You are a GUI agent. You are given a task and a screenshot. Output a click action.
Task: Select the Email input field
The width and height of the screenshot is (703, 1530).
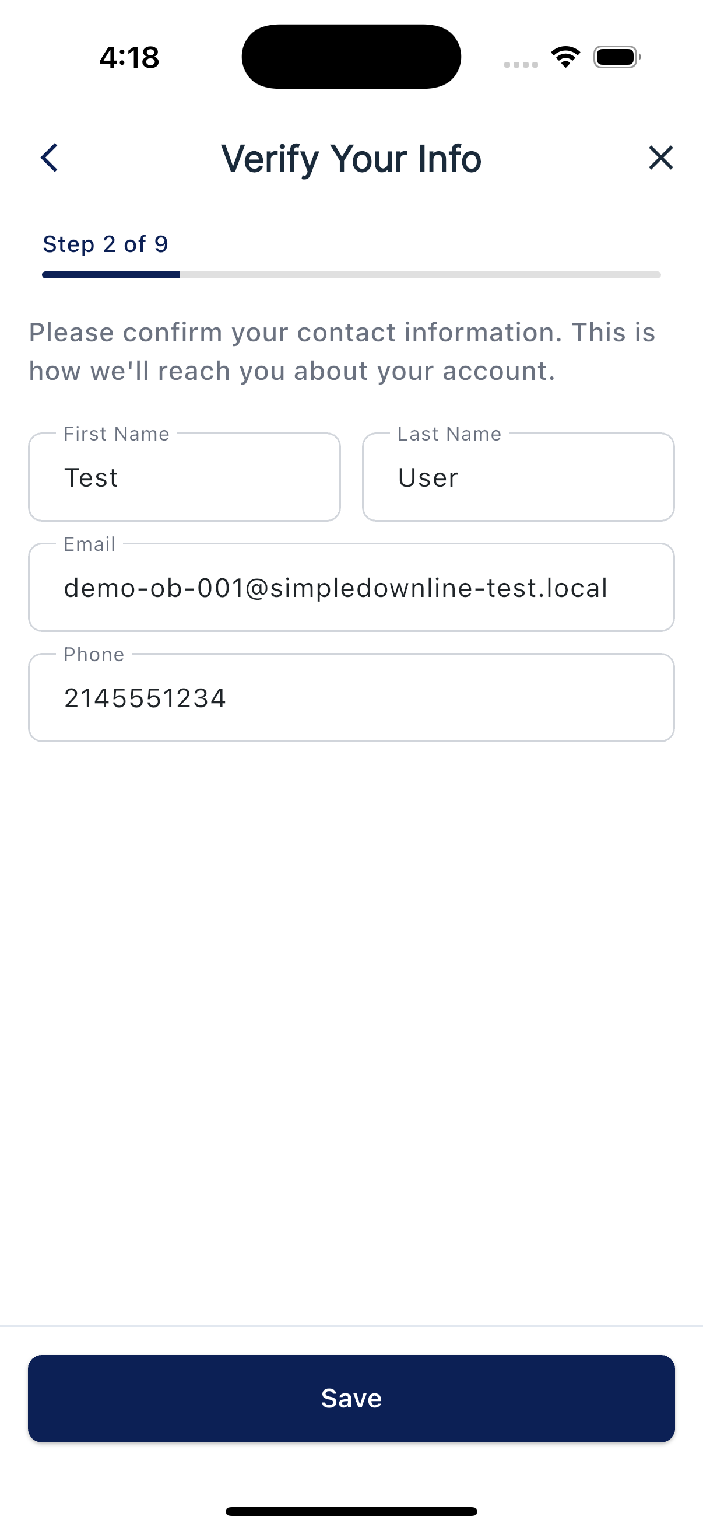(351, 588)
